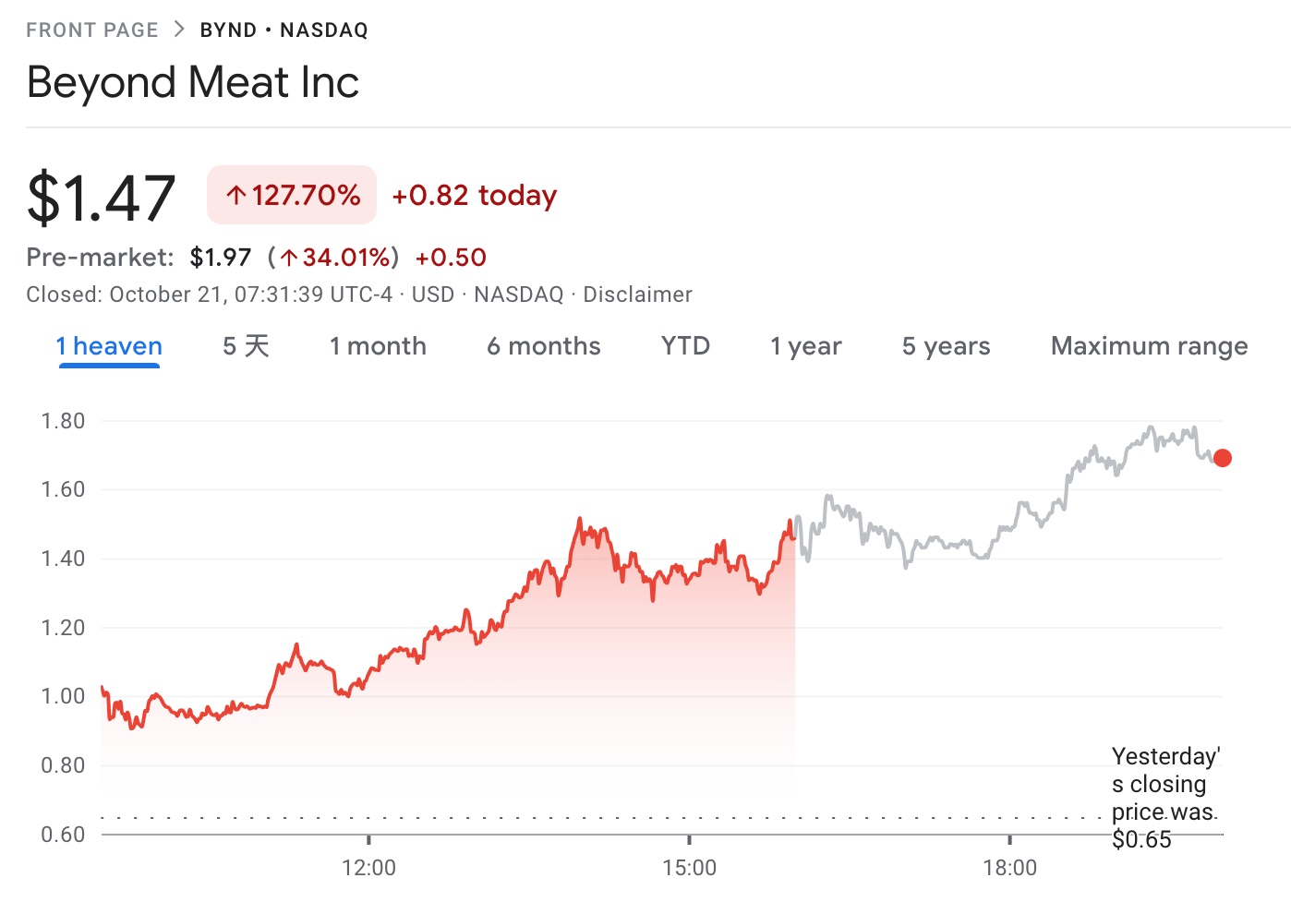Select the '1 year' range tab

click(805, 346)
